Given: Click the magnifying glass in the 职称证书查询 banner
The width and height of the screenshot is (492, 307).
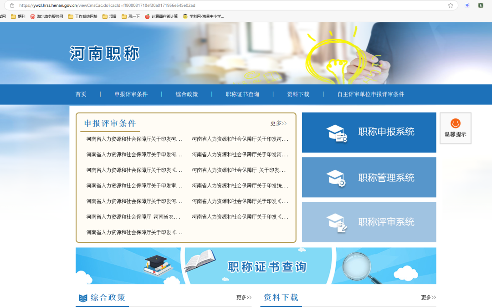Looking at the screenshot, I should 358,266.
